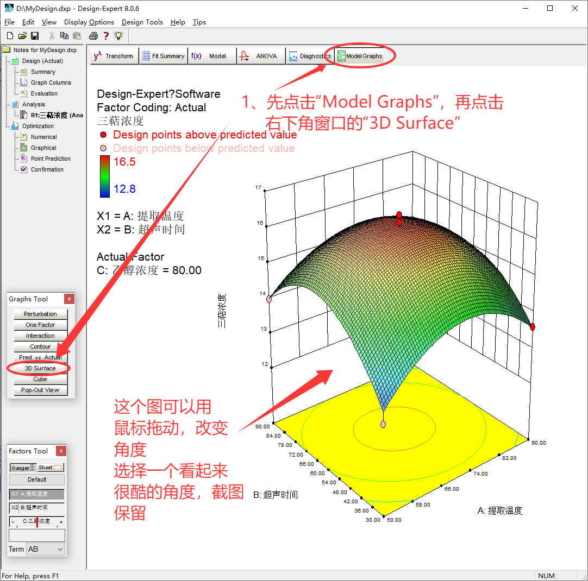Click the Contour graph button
The height and width of the screenshot is (581, 588).
40,346
